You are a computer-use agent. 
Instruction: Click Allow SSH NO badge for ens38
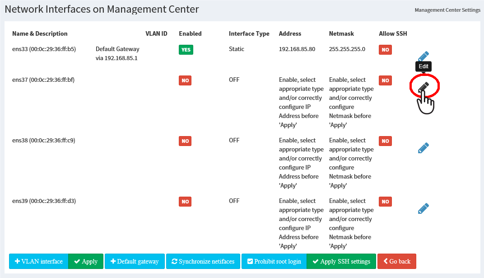tap(385, 141)
